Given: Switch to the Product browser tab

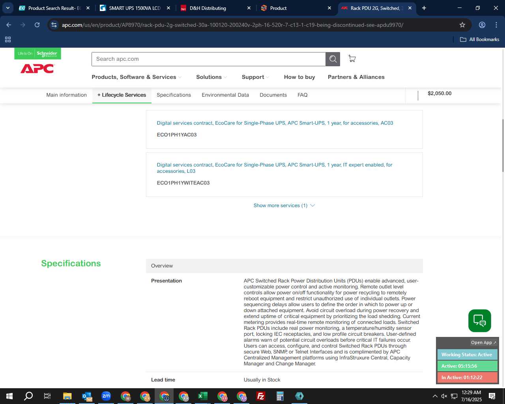Looking at the screenshot, I should [x=296, y=8].
